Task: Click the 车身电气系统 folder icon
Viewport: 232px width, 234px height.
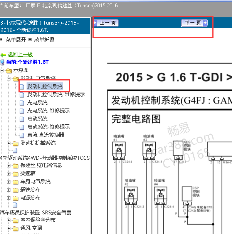Action: pos(15,182)
